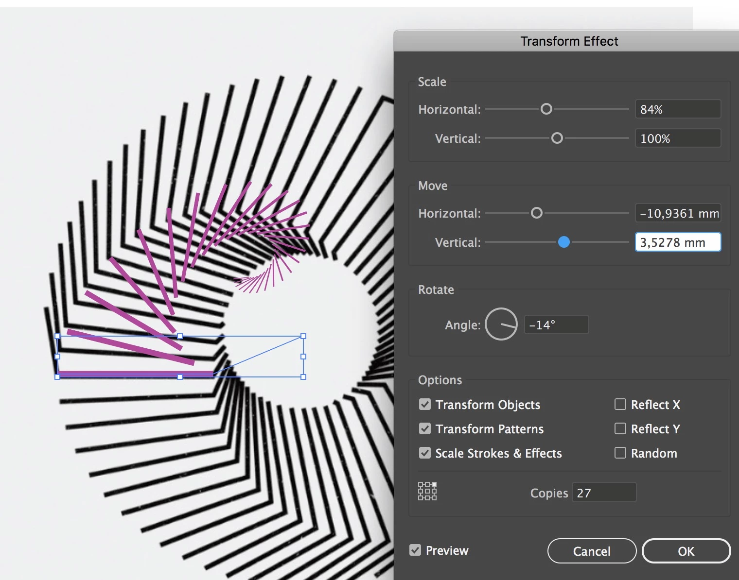Screen dimensions: 739x580
Task: Click the right-middle selection bounding box handle
Action: [x=303, y=357]
